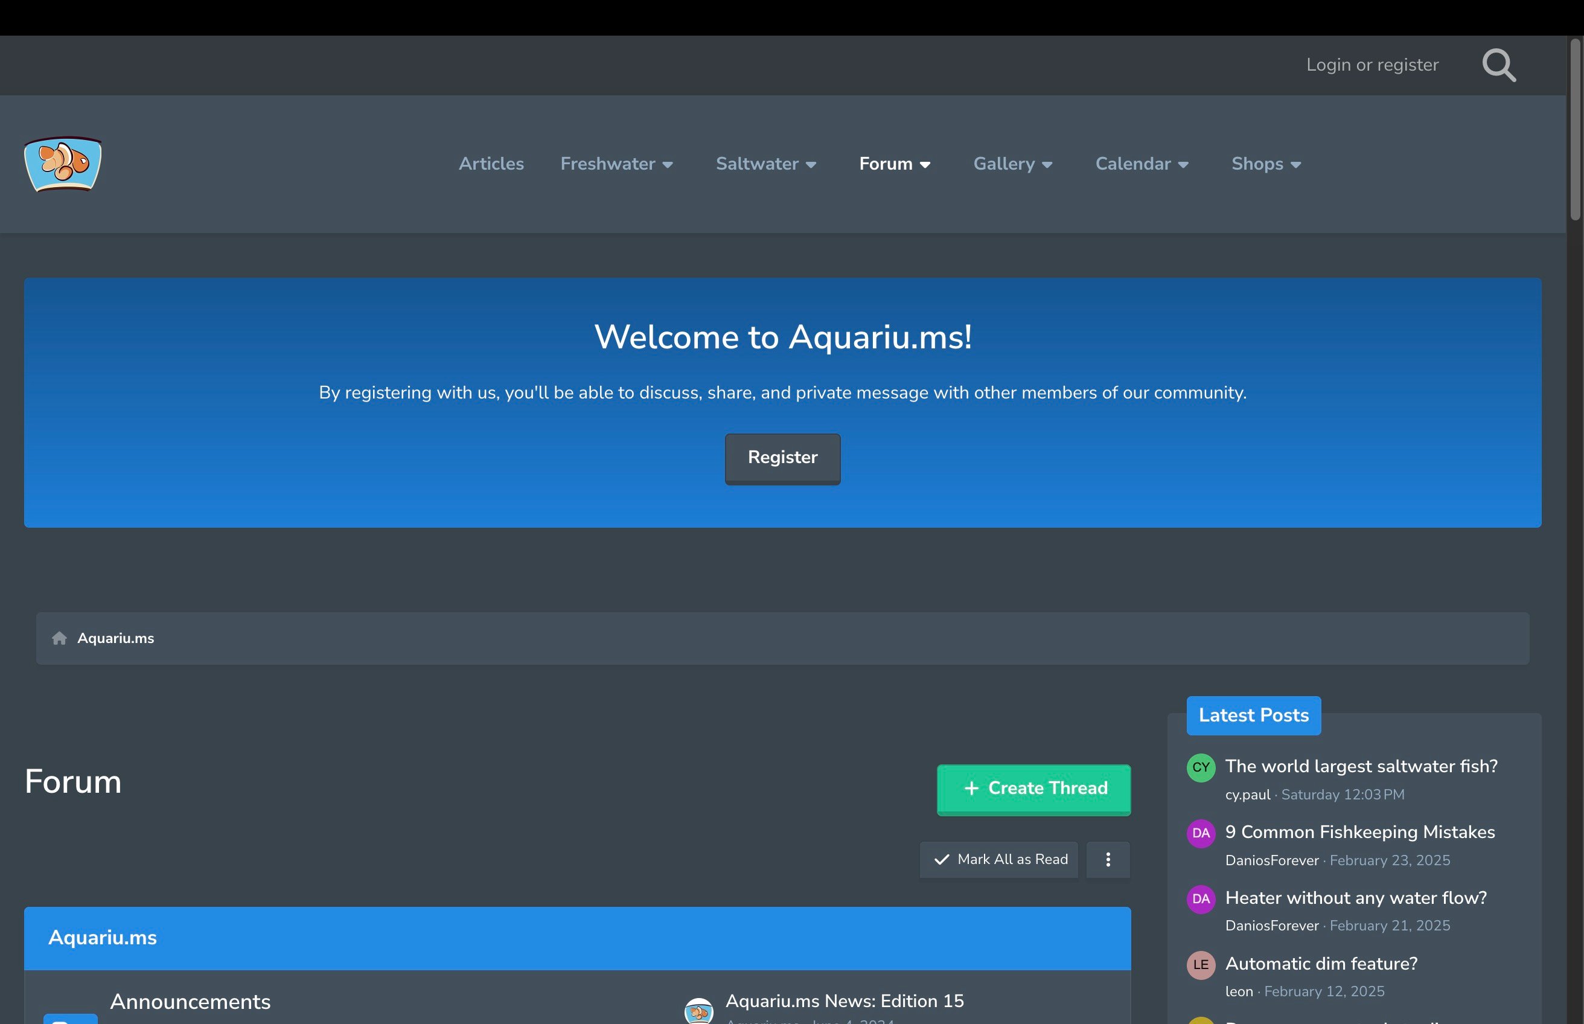Click the DA avatar beside 9 Common Fishkeeping Mistakes
The width and height of the screenshot is (1584, 1024).
[1201, 833]
